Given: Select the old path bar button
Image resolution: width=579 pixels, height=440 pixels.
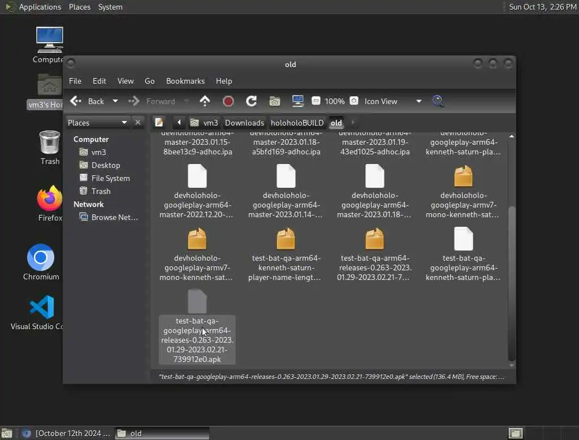Looking at the screenshot, I should pos(336,123).
